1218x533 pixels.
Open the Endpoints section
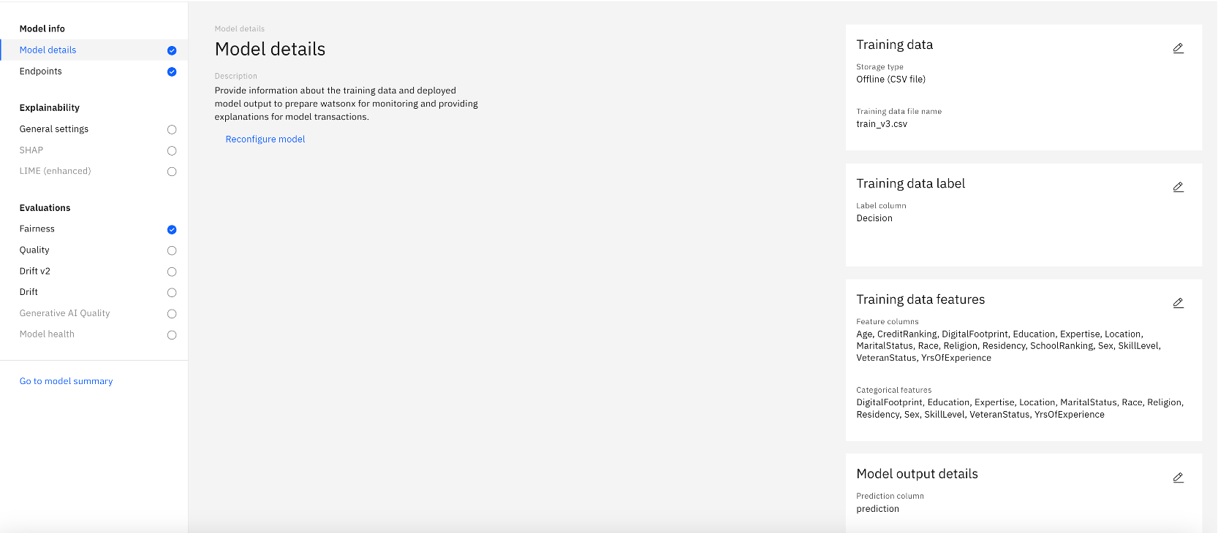tap(94, 72)
